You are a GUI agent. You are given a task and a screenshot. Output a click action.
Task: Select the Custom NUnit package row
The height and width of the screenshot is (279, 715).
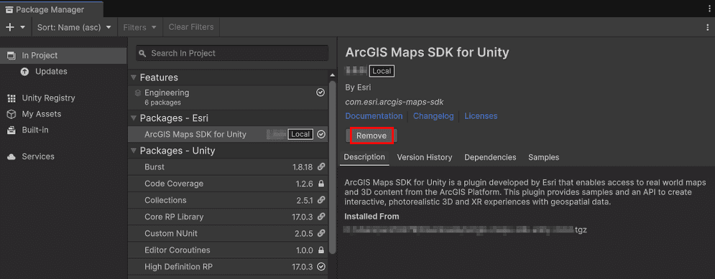228,234
